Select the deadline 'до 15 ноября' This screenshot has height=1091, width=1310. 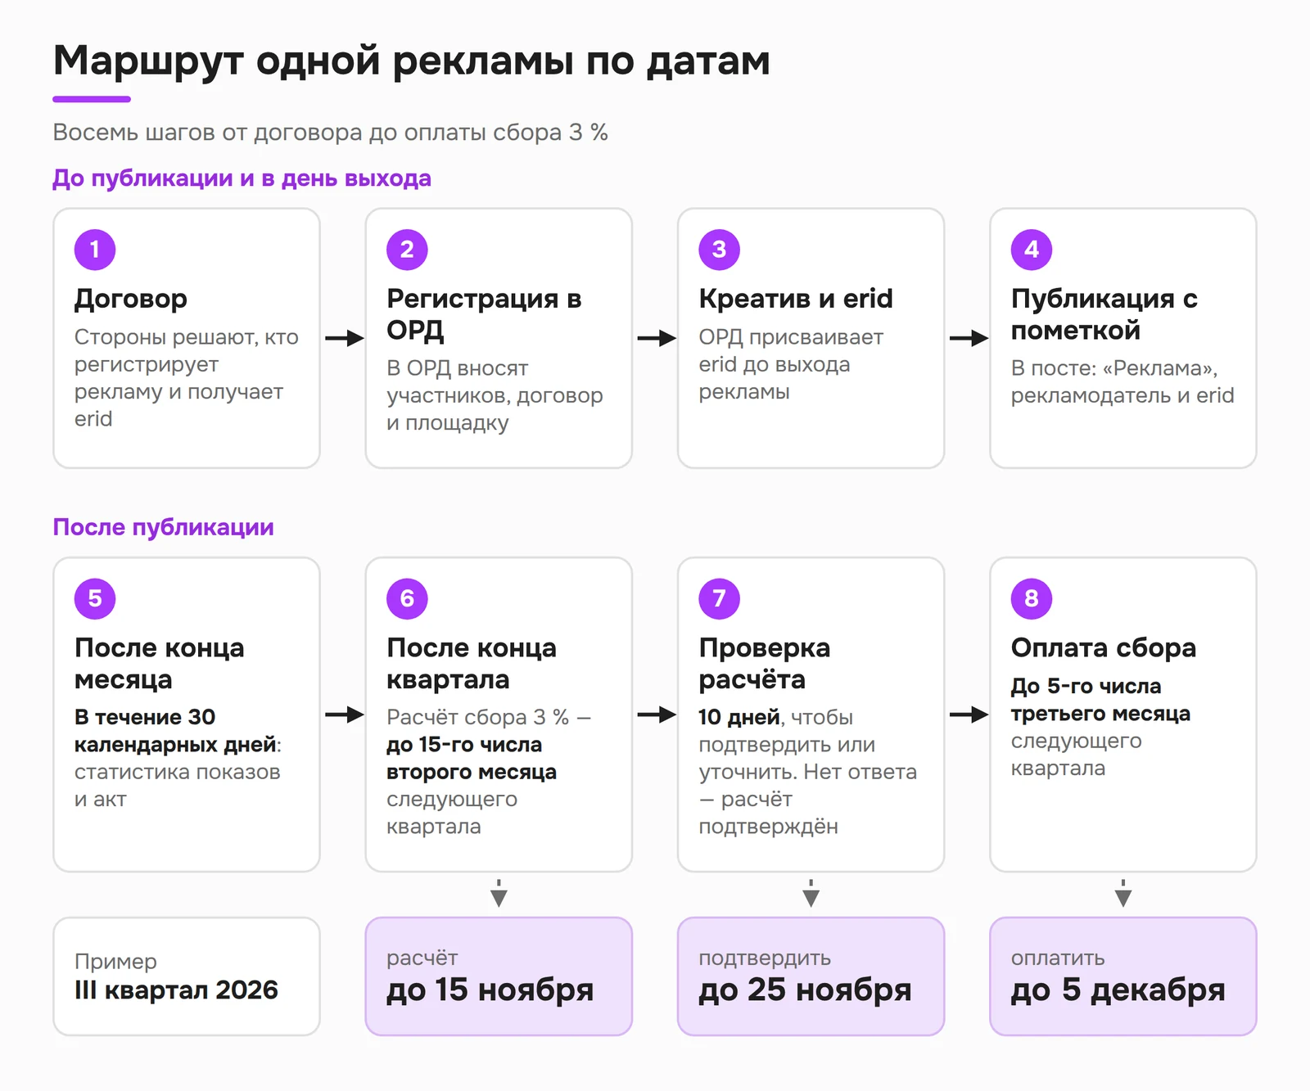click(x=490, y=990)
